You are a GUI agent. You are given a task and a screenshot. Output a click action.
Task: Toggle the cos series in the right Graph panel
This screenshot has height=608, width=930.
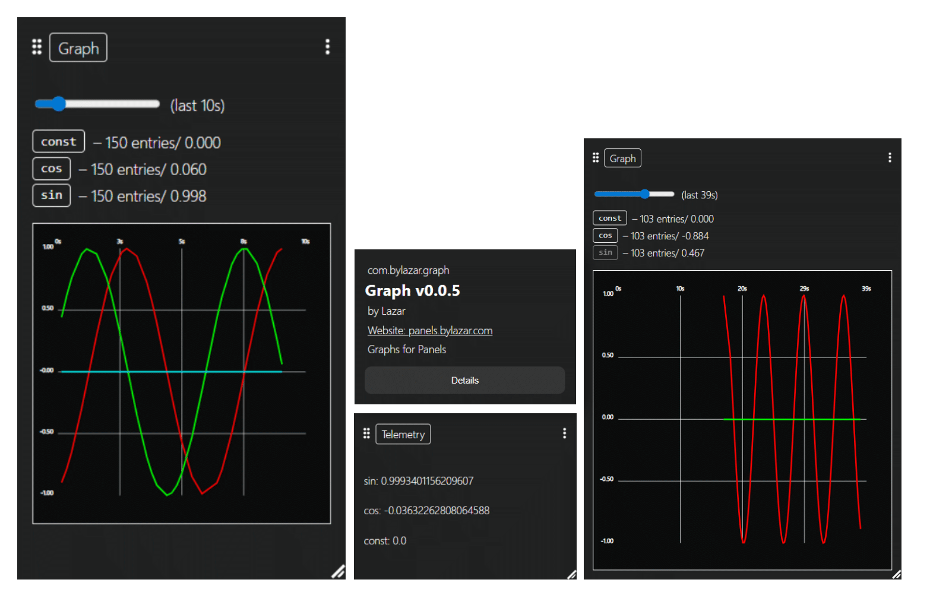[x=605, y=235]
